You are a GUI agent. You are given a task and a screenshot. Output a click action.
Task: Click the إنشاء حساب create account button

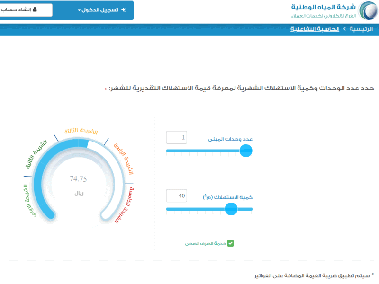pos(26,10)
